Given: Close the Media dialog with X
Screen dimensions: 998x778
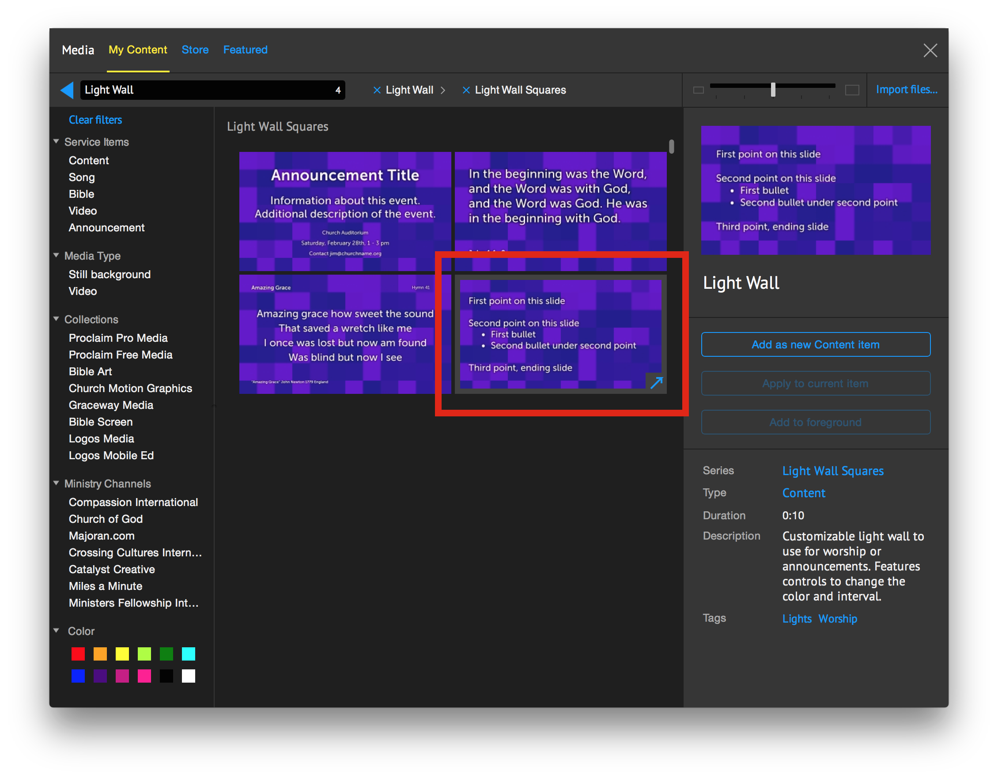Looking at the screenshot, I should click(x=930, y=50).
